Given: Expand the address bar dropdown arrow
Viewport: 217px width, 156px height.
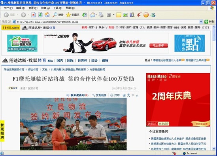Looking at the screenshot, I should point(201,22).
